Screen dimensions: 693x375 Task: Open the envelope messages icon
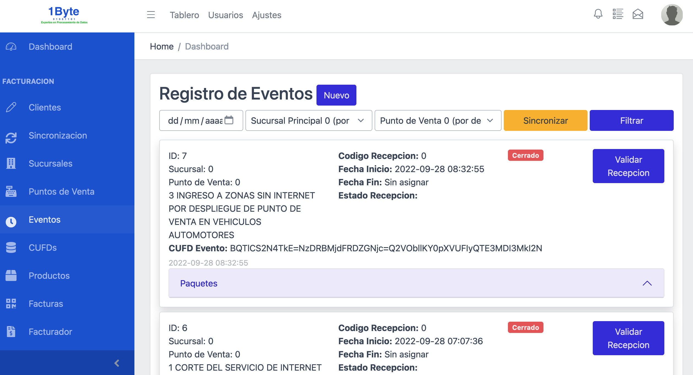638,14
